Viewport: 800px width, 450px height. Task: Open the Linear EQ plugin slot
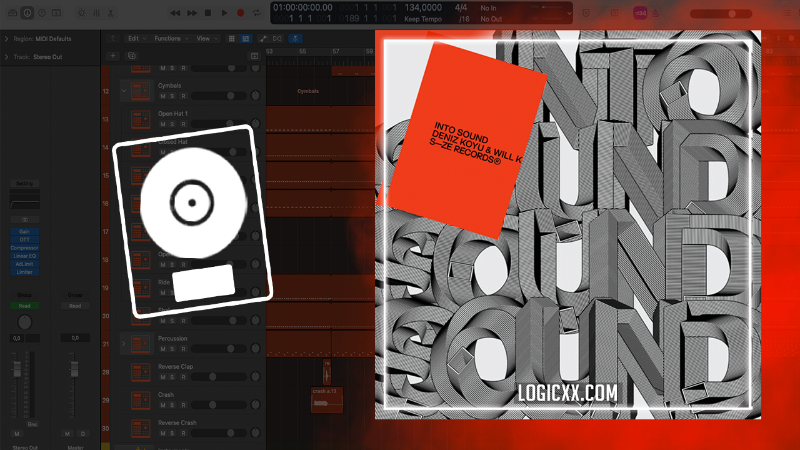click(25, 256)
